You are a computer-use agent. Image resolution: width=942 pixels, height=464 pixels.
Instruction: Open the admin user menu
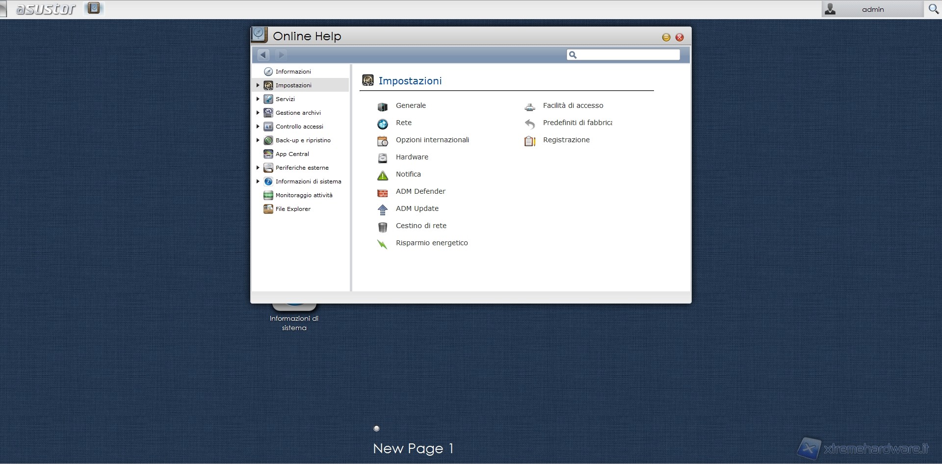pos(872,9)
